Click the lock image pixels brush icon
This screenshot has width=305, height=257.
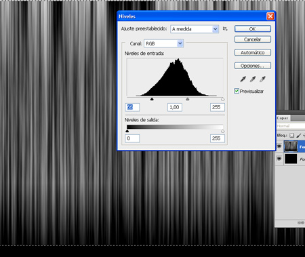(298, 136)
